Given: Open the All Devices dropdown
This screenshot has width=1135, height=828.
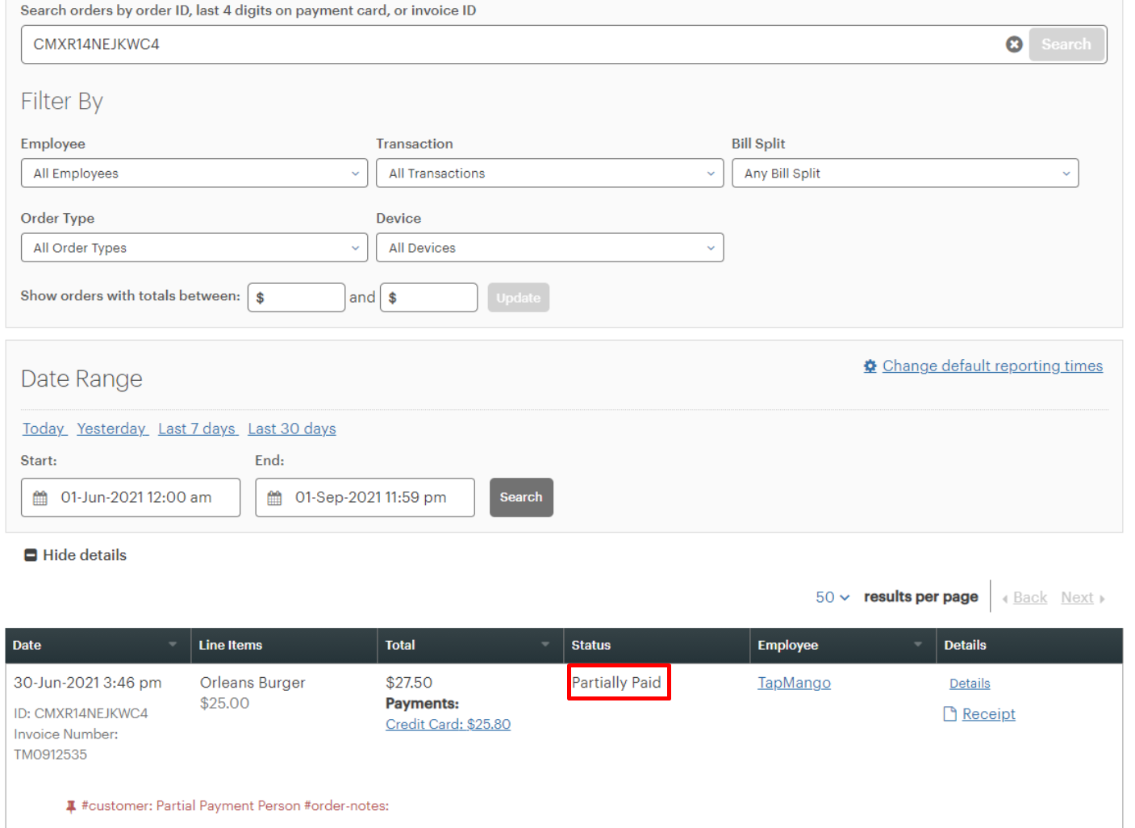Looking at the screenshot, I should pyautogui.click(x=549, y=248).
